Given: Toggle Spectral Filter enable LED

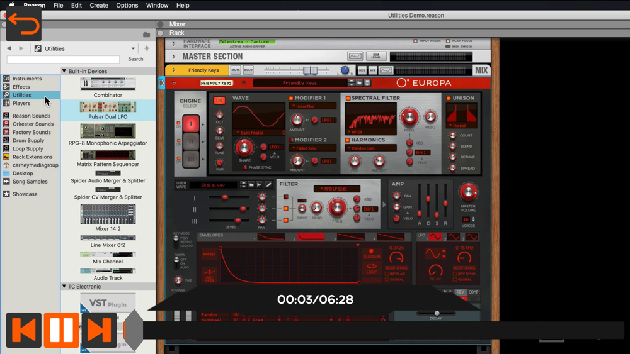Looking at the screenshot, I should point(348,98).
